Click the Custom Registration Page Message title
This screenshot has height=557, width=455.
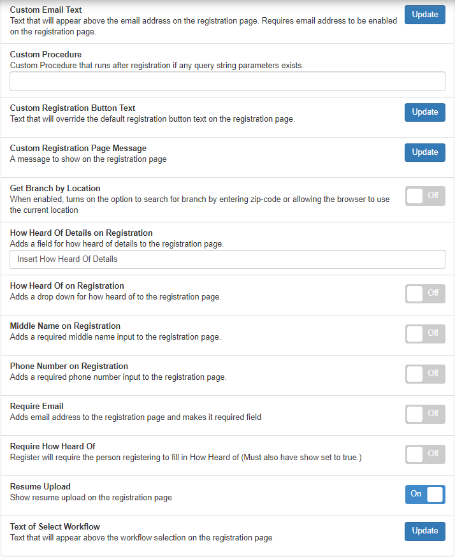click(x=78, y=148)
